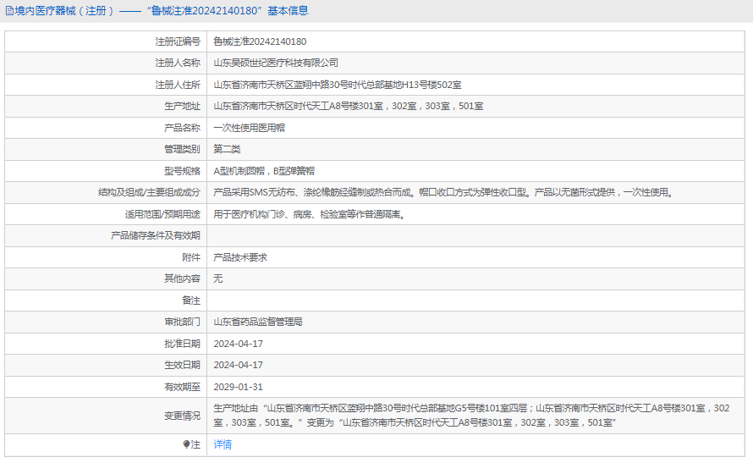Select approval date 2024-04-17 in 批准日期 row
Image resolution: width=753 pixels, height=463 pixels.
(239, 344)
